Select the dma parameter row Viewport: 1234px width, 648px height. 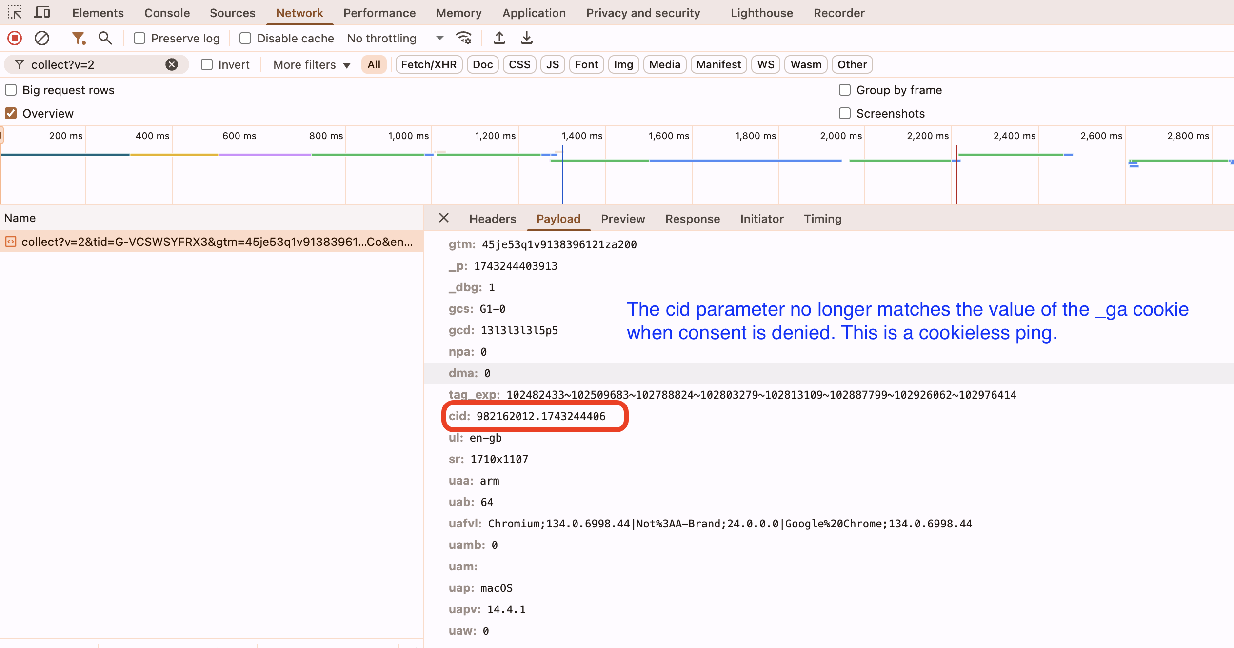[829, 373]
